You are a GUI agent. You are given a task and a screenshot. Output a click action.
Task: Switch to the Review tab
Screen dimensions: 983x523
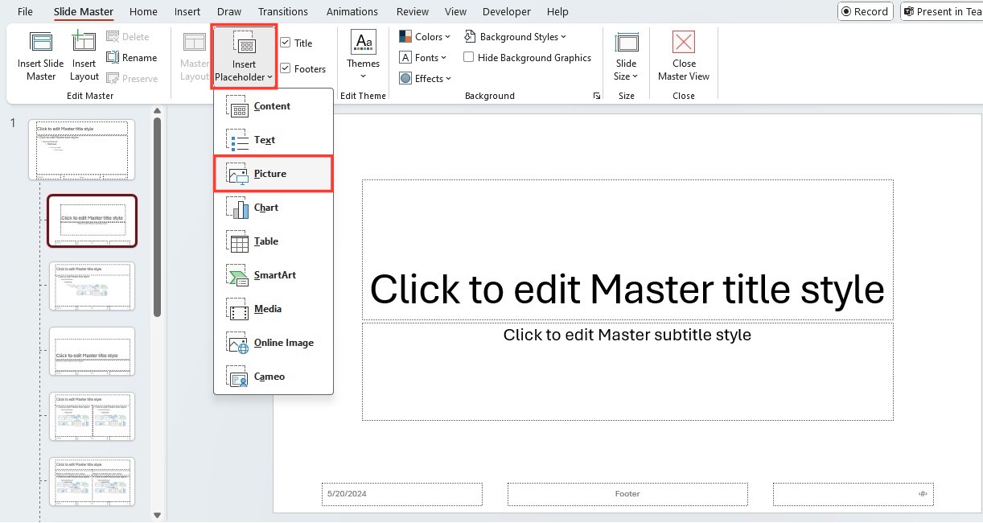pyautogui.click(x=413, y=11)
